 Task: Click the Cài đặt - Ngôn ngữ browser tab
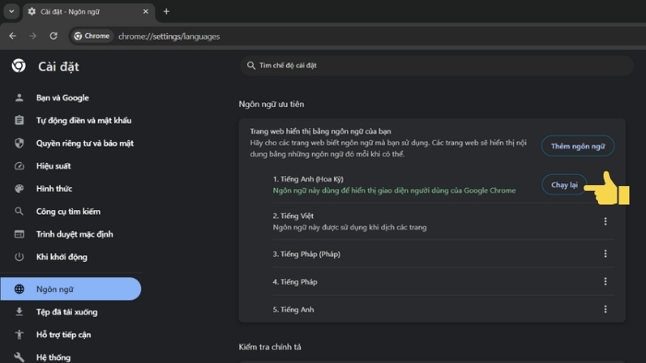click(89, 11)
